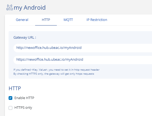The image size is (152, 116).
Task: Uncheck the Enable HTTP checkbox
Action: click(x=10, y=98)
